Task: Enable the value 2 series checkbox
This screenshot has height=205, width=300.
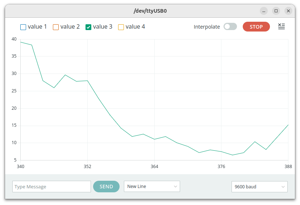Action: [x=56, y=27]
